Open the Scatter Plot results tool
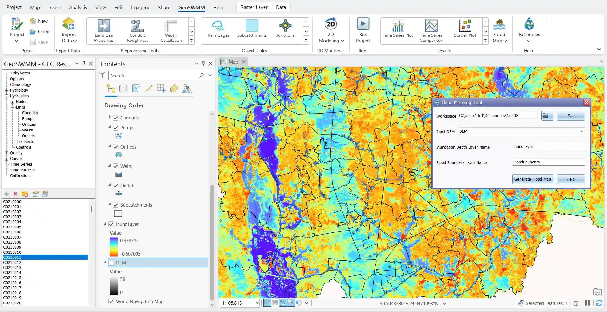Screen dimensions: 607x312 (465, 29)
